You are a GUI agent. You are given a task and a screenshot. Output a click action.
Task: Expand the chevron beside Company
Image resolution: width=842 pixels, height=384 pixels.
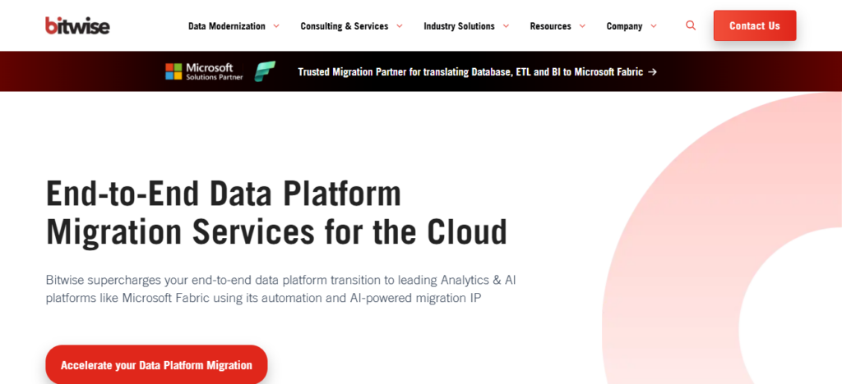pos(654,25)
